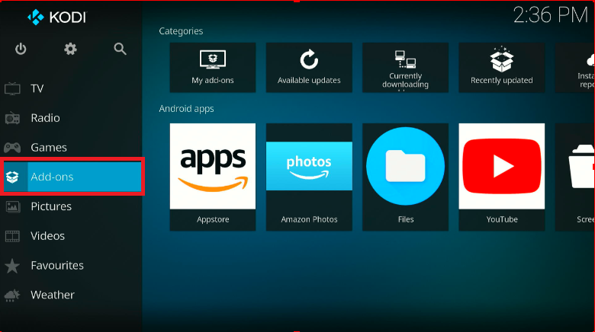Click the Add-ons box icon
Screen dimensions: 595x332
click(12, 177)
